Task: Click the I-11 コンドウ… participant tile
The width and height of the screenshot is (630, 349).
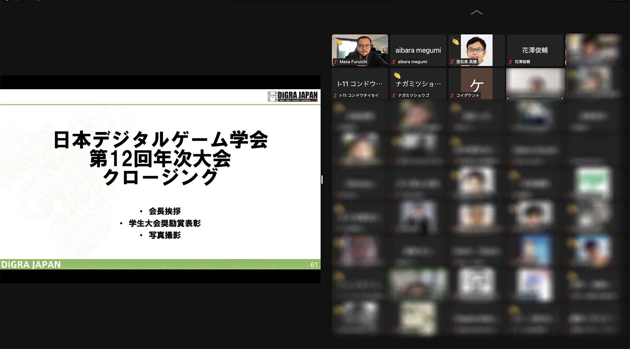Action: [x=360, y=84]
